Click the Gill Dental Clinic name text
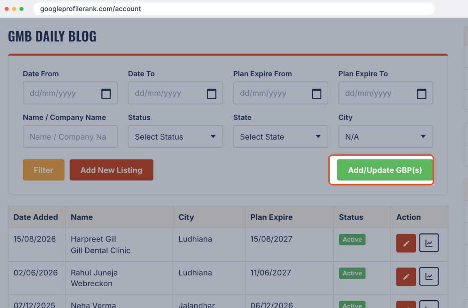The height and width of the screenshot is (308, 468). pyautogui.click(x=101, y=250)
